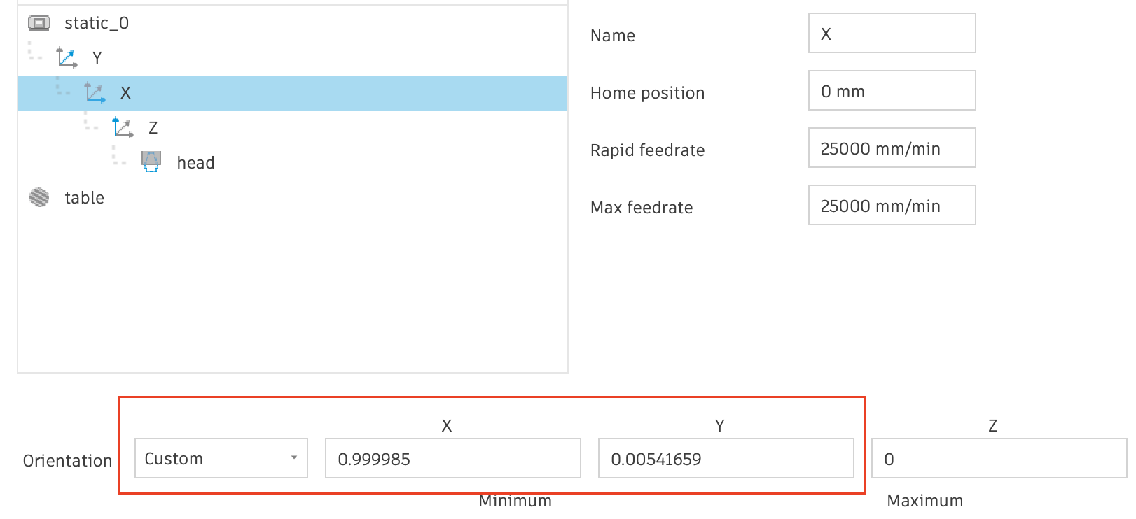
Task: Click the table component icon
Action: tap(39, 197)
